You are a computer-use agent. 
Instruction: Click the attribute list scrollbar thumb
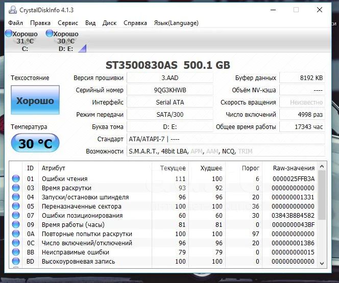pos(322,195)
